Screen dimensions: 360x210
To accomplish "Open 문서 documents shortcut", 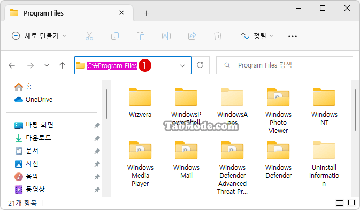I will click(x=26, y=151).
